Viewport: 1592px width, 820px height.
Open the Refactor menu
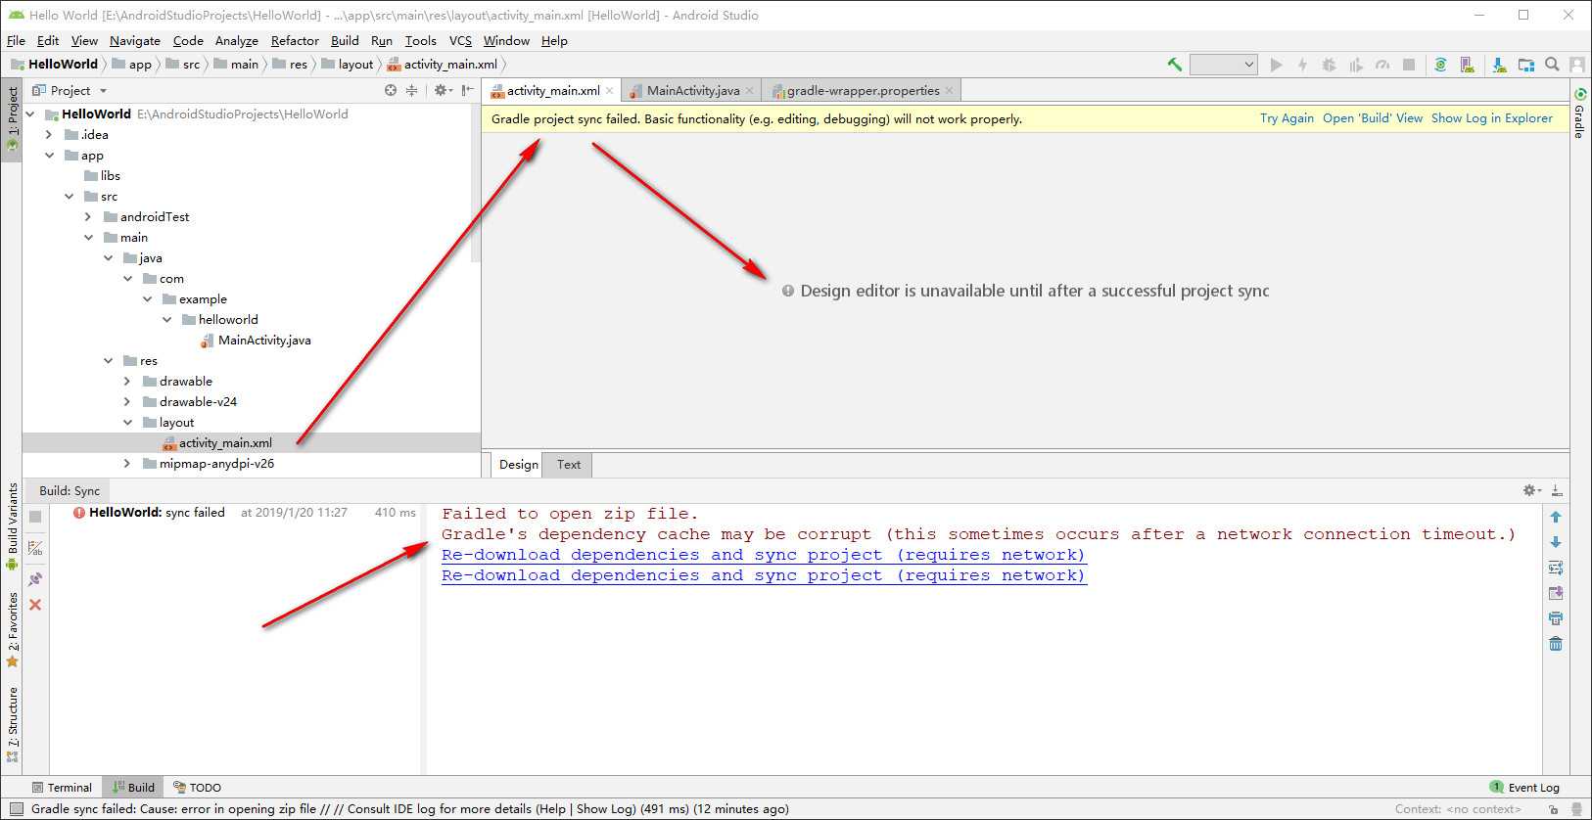point(295,40)
